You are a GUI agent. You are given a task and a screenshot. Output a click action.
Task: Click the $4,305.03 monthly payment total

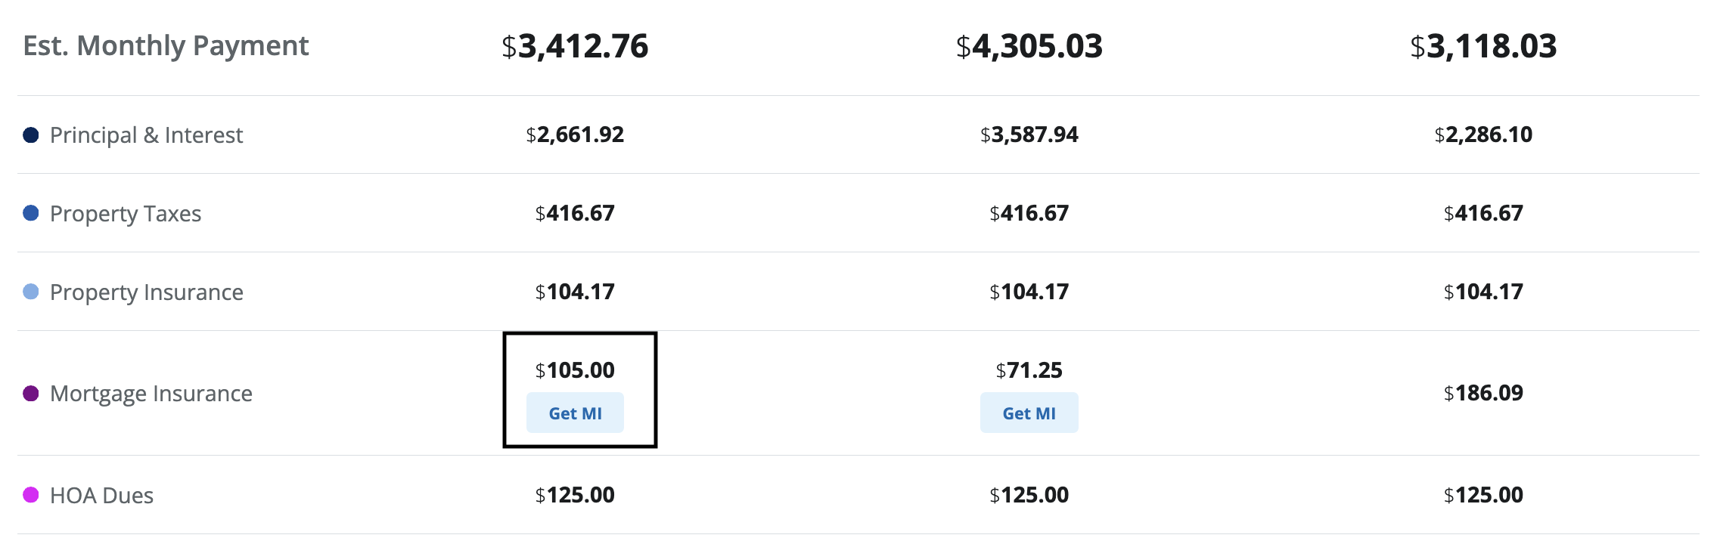(x=1029, y=46)
